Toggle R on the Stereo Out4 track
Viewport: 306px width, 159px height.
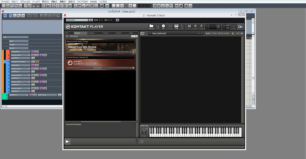pos(41,88)
